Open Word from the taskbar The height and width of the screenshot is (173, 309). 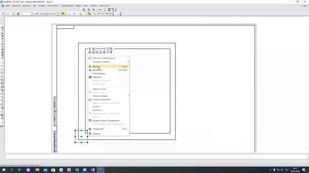coord(93,170)
